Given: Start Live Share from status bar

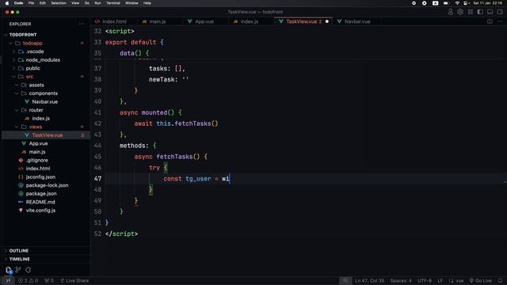Looking at the screenshot, I should click(x=74, y=280).
